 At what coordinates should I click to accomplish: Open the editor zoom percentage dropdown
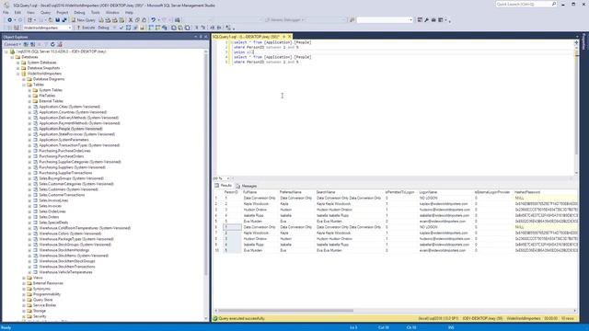tap(228, 178)
